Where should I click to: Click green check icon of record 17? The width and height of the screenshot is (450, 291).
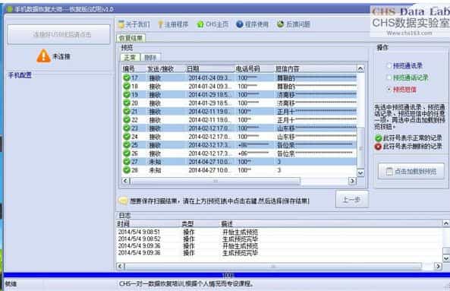127,77
